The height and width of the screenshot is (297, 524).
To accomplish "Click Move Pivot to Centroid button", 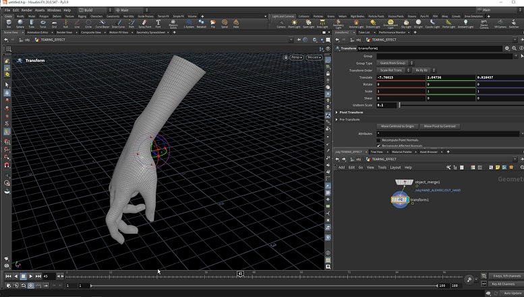I will tap(440, 126).
